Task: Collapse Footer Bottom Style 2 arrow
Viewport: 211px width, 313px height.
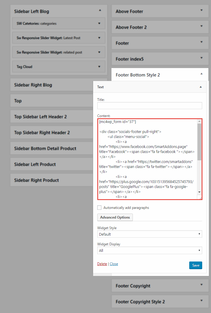Action: 201,74
